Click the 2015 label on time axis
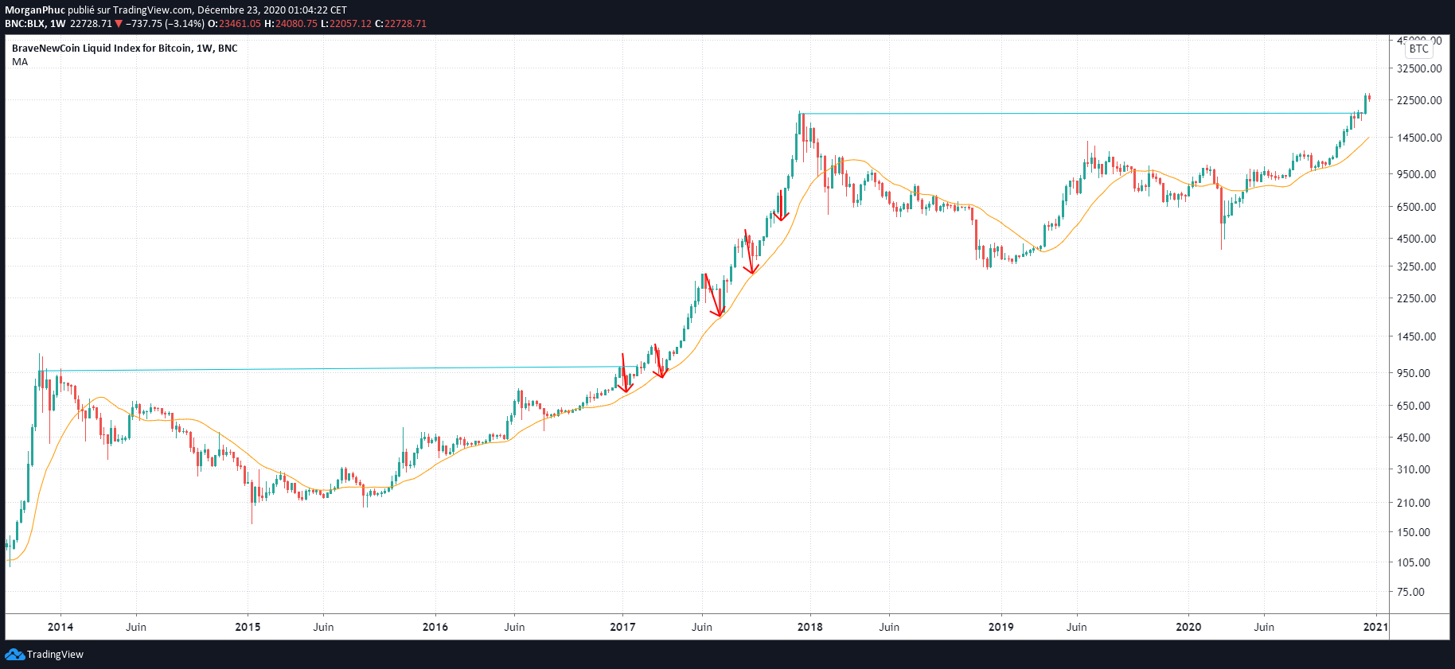The image size is (1455, 669). [248, 627]
